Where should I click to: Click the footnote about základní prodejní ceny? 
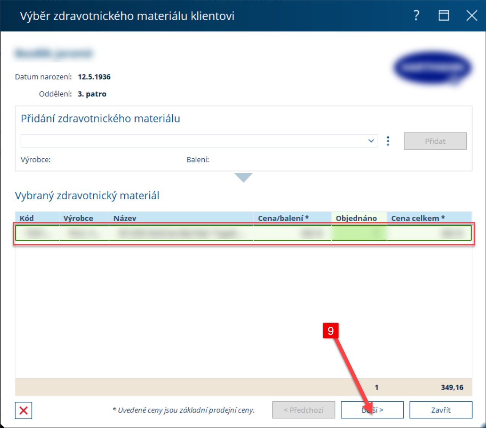click(183, 410)
